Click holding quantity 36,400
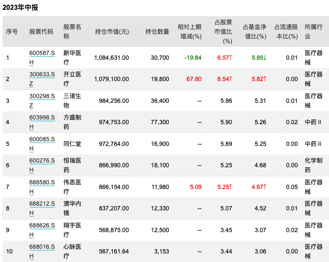 coord(160,101)
